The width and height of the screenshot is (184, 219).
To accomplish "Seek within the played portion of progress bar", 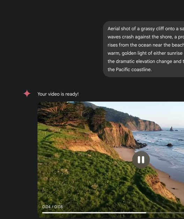I will pyautogui.click(x=94, y=213).
